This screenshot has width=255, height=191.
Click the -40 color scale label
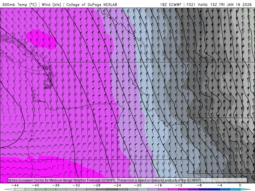pos(35,185)
